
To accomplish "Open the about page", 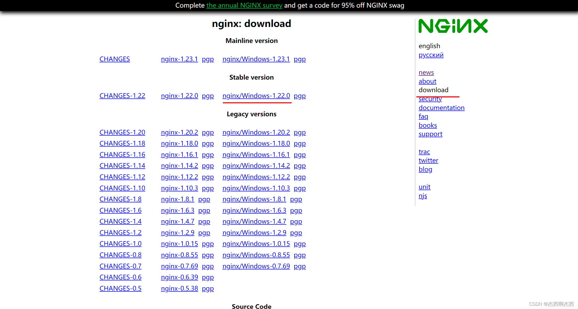I will [x=427, y=81].
